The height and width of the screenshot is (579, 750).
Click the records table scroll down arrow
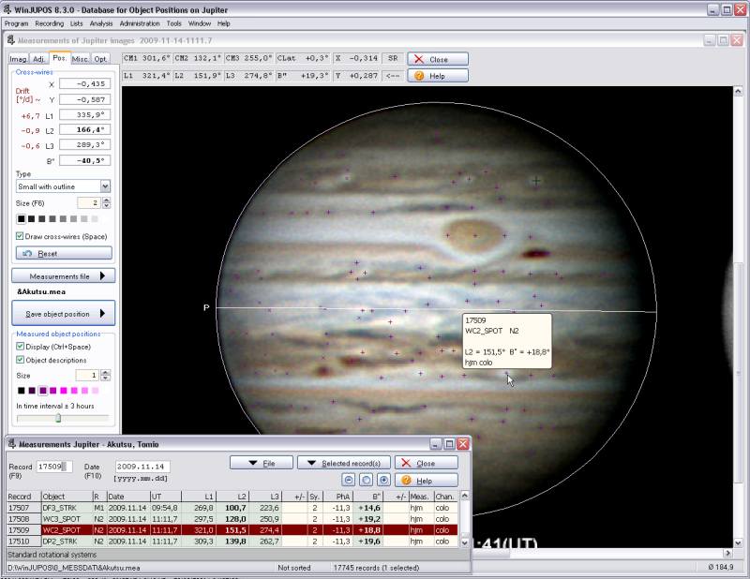pyautogui.click(x=464, y=542)
